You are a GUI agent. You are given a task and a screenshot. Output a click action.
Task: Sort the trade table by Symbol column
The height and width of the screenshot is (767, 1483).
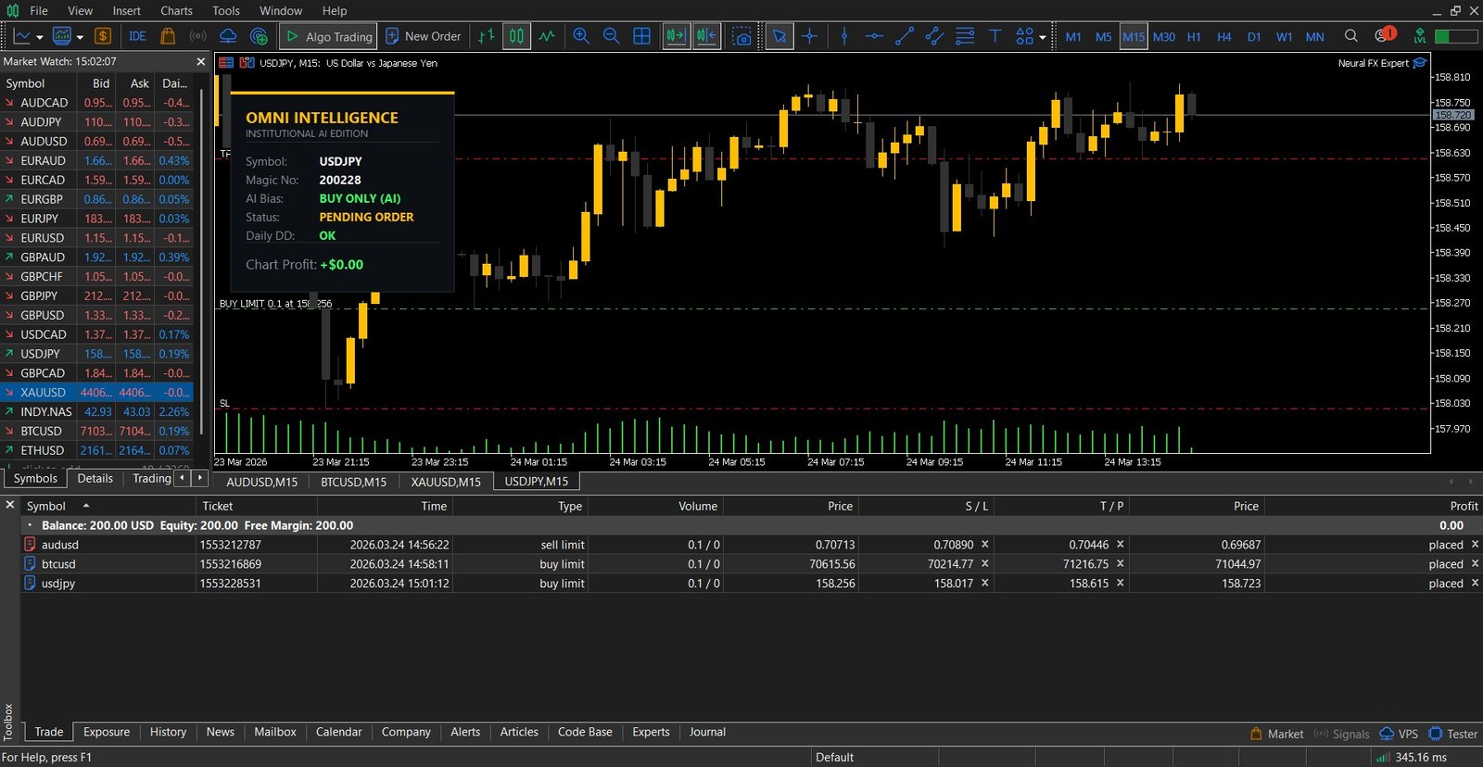coord(108,506)
